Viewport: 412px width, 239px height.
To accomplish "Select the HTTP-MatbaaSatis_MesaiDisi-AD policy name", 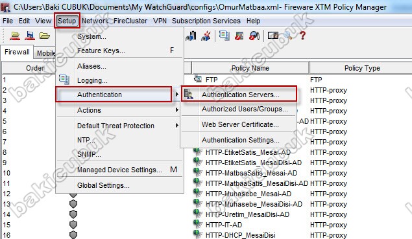I will pos(257,183).
